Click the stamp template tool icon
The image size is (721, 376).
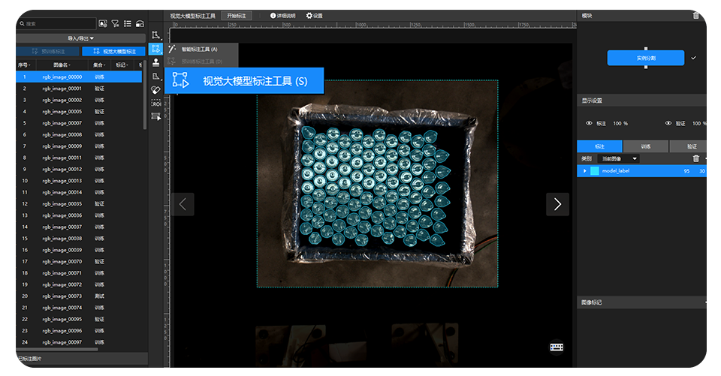pos(155,62)
